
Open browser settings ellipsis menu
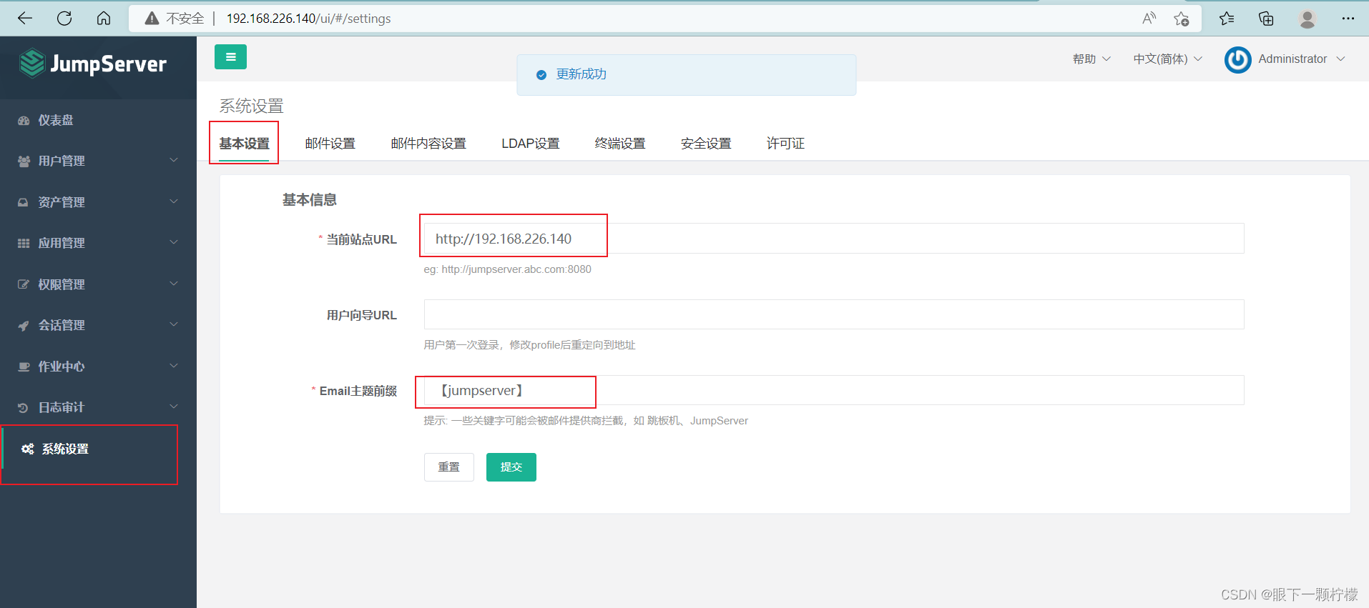click(1348, 19)
